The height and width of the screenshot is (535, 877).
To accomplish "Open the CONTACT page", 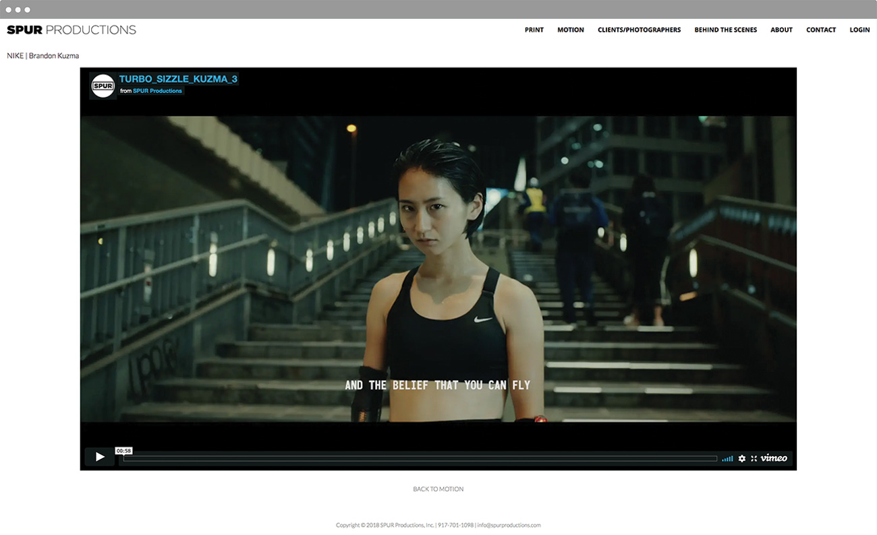I will tap(820, 30).
